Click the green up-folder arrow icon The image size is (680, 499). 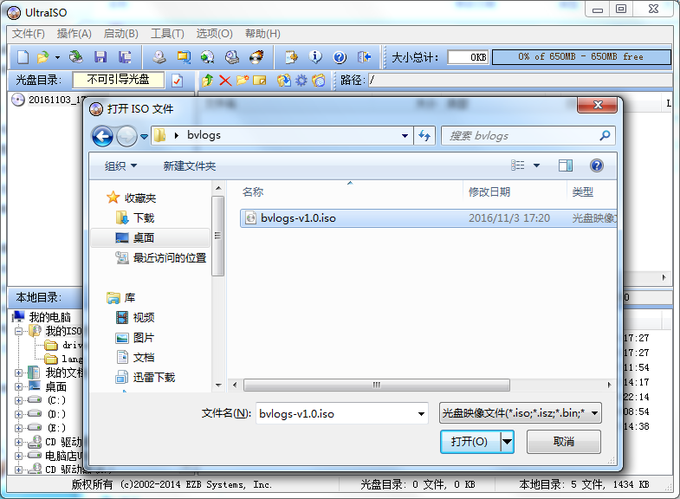(x=207, y=81)
